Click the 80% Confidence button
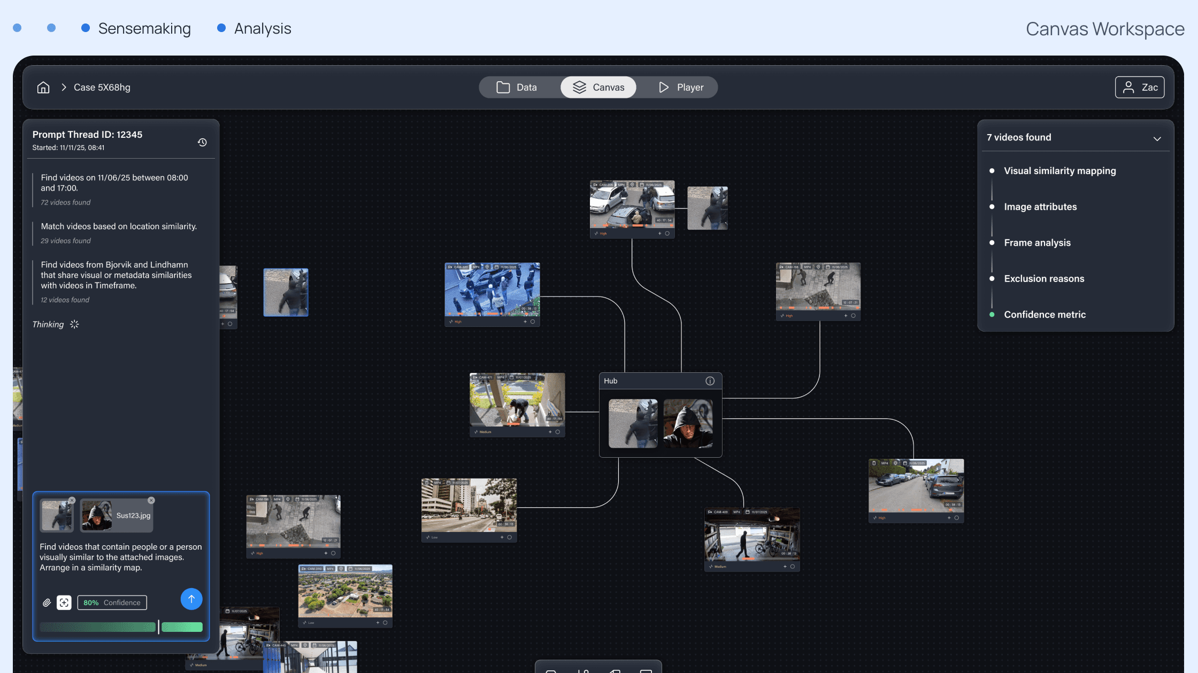 pyautogui.click(x=112, y=602)
